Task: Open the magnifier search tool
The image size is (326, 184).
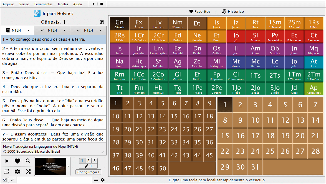Action: pyautogui.click(x=28, y=161)
